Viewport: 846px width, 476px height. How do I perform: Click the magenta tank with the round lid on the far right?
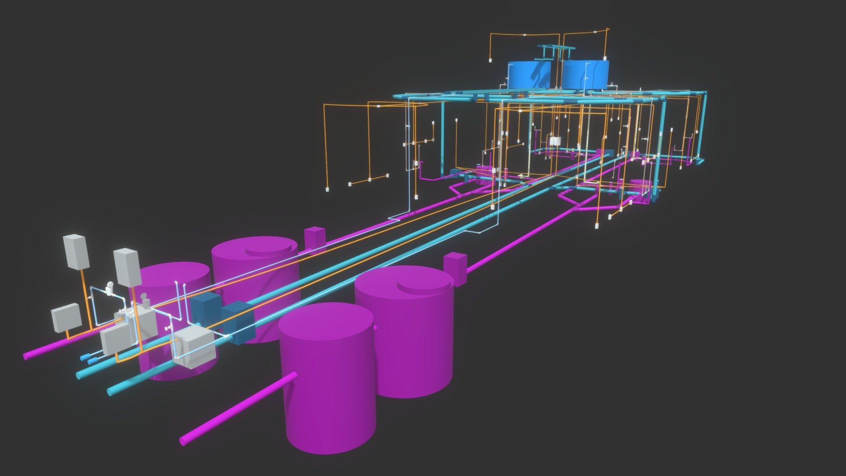pyautogui.click(x=404, y=331)
